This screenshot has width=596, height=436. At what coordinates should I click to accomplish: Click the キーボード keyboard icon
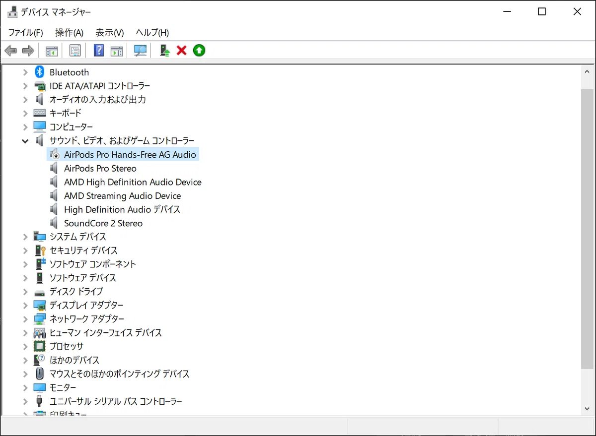tap(40, 113)
